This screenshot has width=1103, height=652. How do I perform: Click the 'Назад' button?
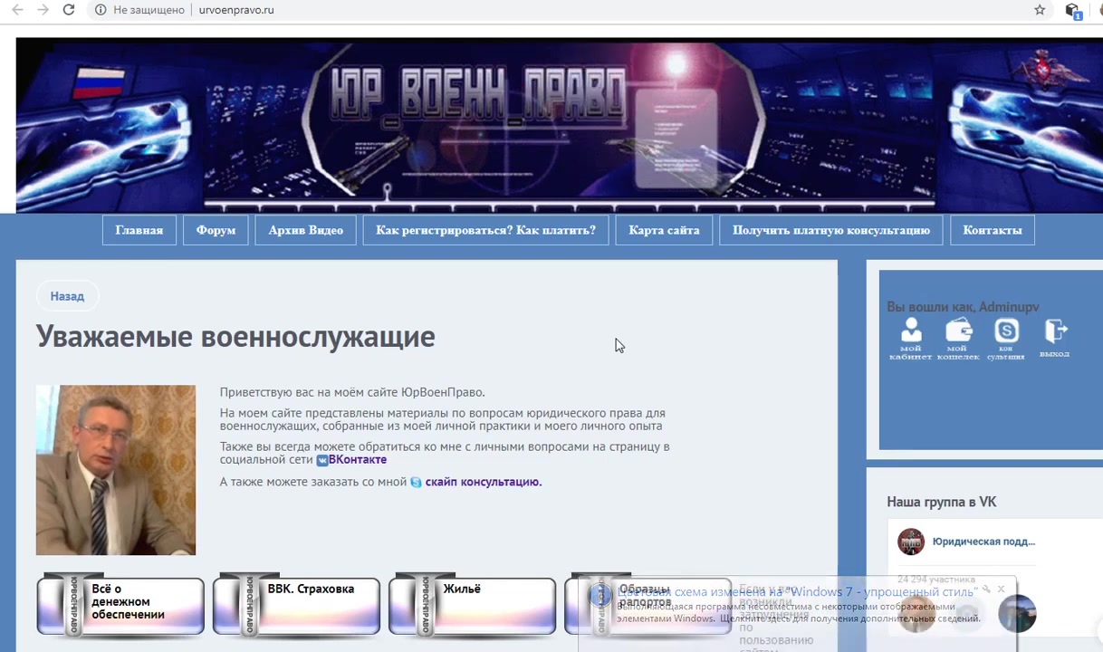click(67, 296)
